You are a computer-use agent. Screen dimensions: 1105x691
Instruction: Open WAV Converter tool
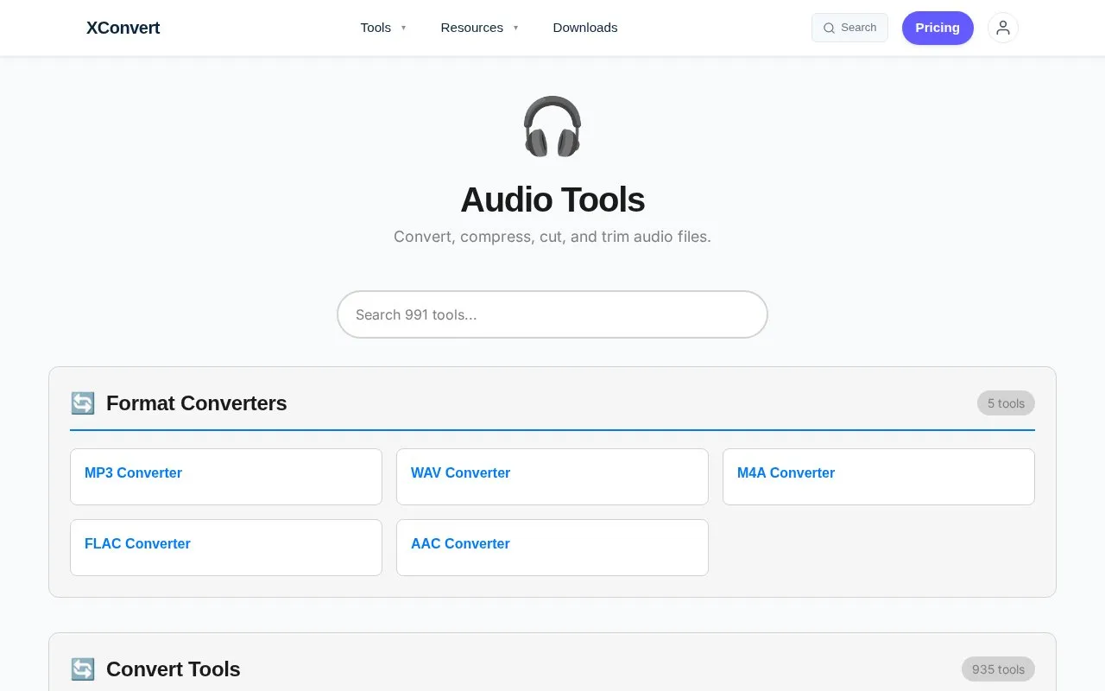(552, 477)
